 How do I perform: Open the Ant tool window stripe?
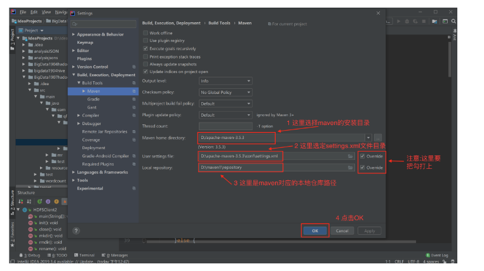455,34
